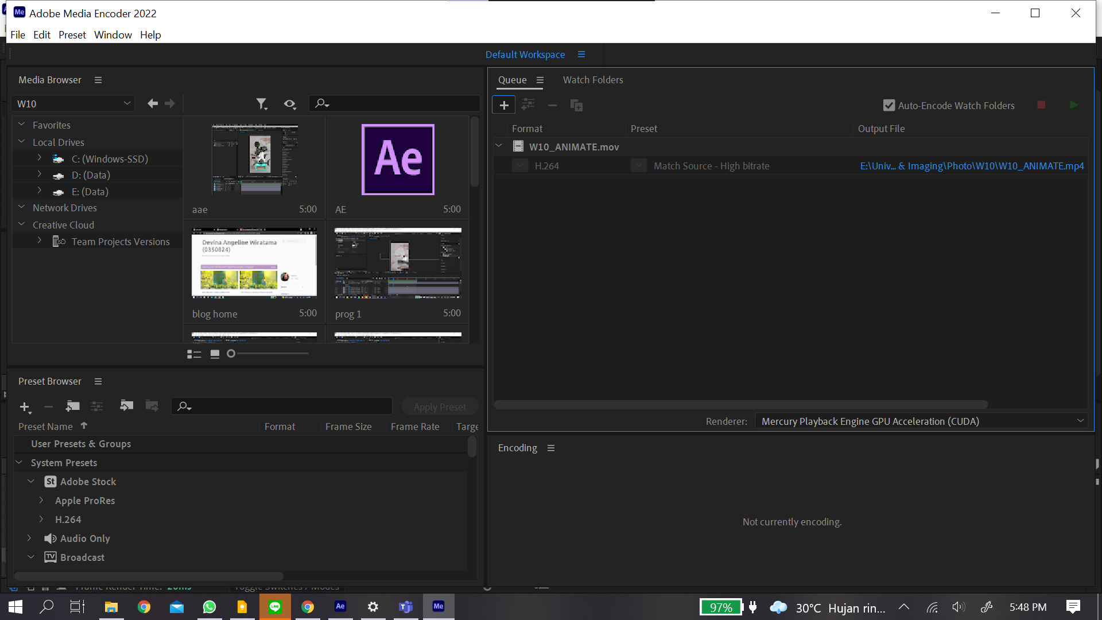The width and height of the screenshot is (1102, 620).
Task: Open Microsoft Teams from the taskbar
Action: coord(406,606)
